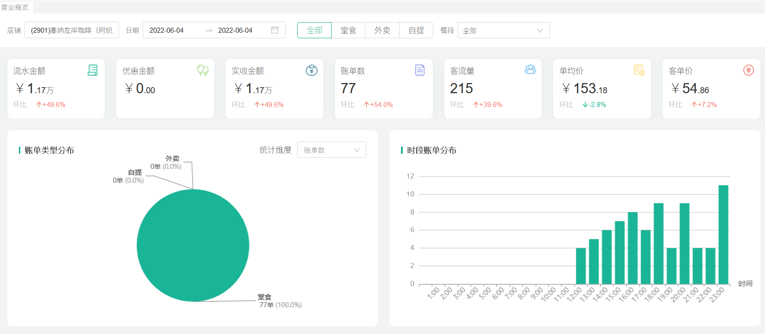
Task: Expand the 餐段 dropdown
Action: pos(503,30)
